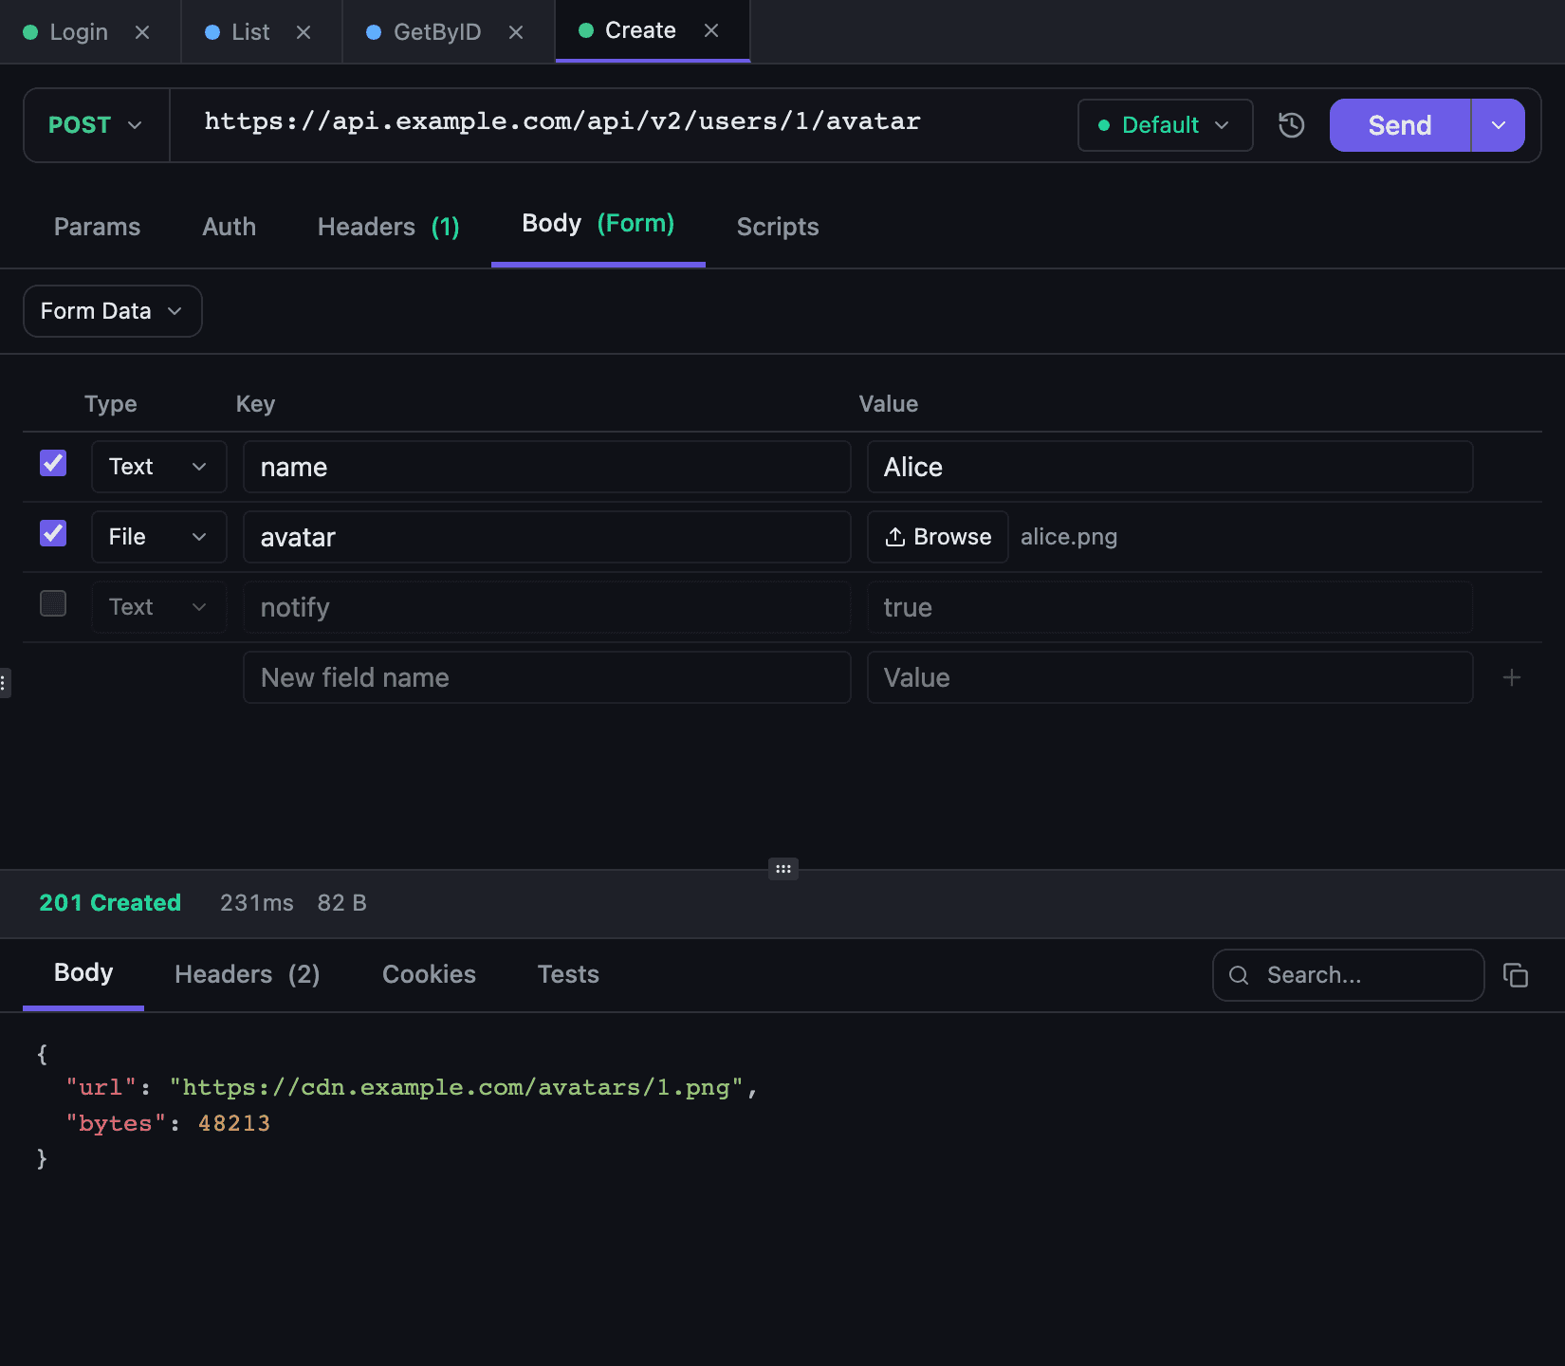Click the left sidebar grip handle

tap(4, 683)
